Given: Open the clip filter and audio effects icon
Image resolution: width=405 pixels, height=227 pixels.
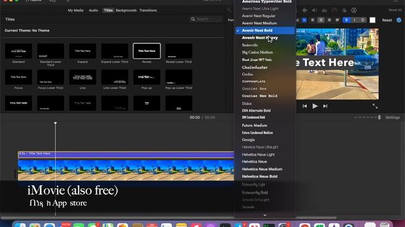Looking at the screenshot, I should click(x=344, y=10).
